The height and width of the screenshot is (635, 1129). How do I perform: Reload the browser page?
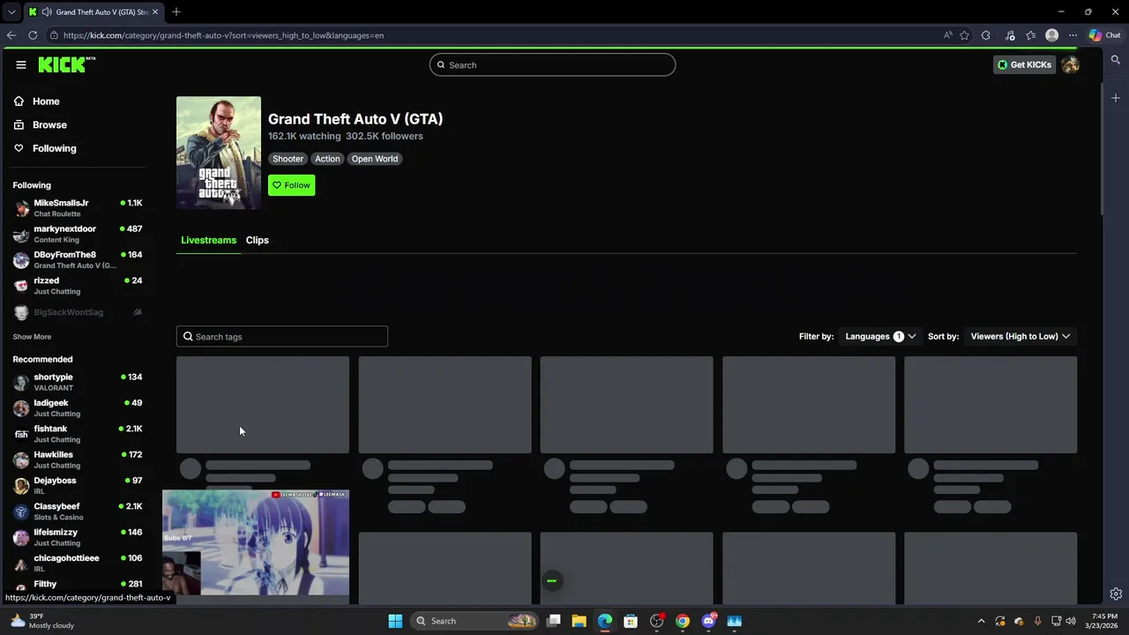click(33, 35)
